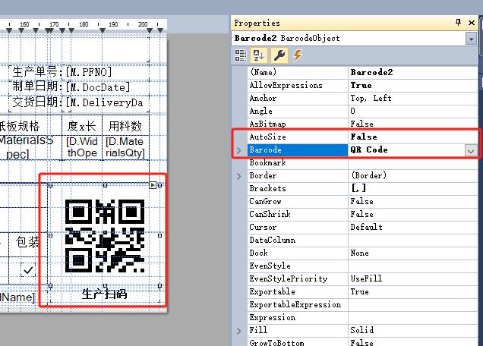Select the QR code barcode object
The width and height of the screenshot is (483, 346).
(104, 236)
